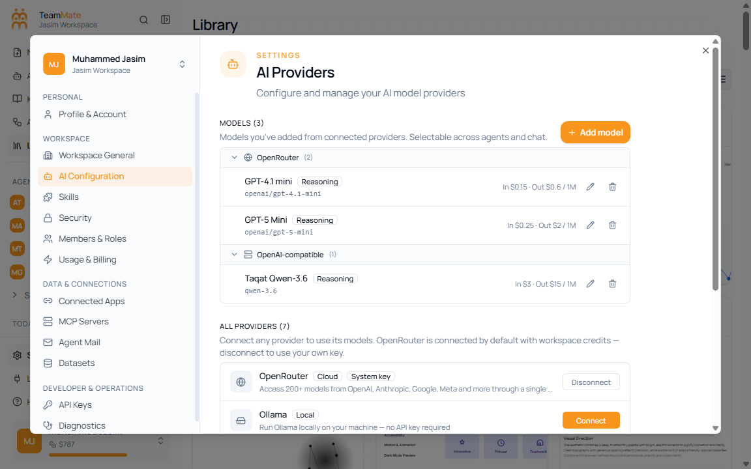The image size is (751, 469).
Task: Open Datasets settings
Action: 115,363
